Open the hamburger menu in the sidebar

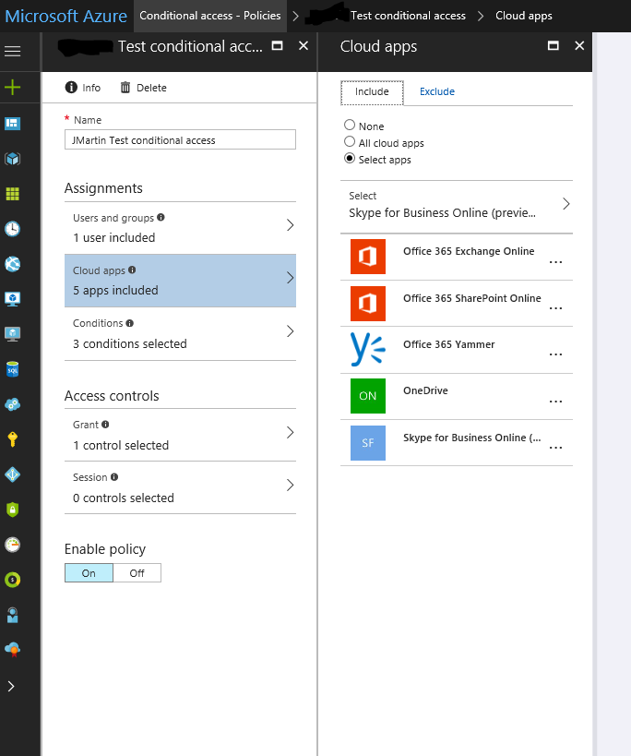[x=13, y=51]
